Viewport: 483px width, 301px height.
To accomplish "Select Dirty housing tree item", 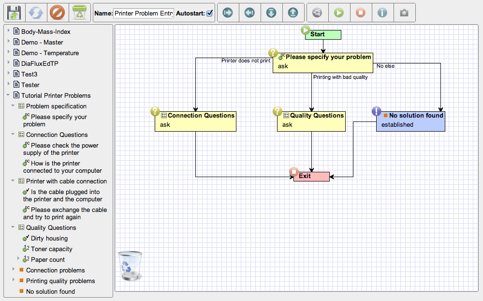I will 49,239.
